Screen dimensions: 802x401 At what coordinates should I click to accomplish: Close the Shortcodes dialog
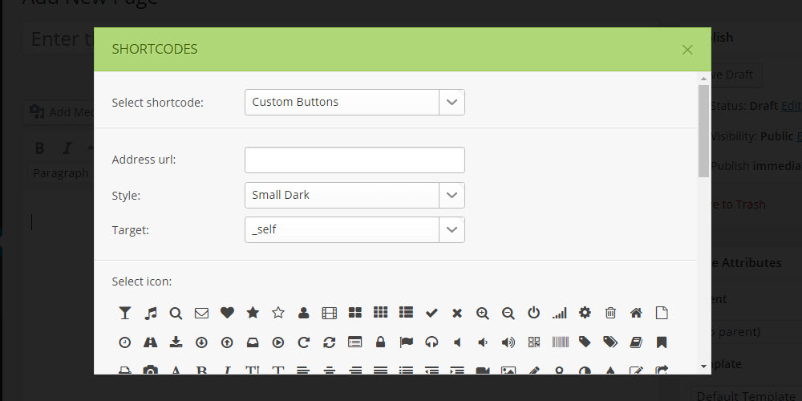[687, 50]
